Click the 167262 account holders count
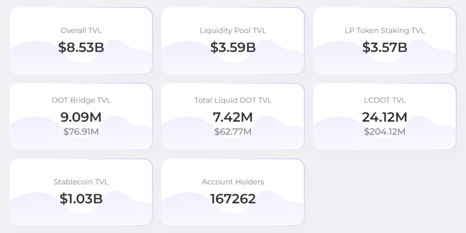 (x=233, y=199)
